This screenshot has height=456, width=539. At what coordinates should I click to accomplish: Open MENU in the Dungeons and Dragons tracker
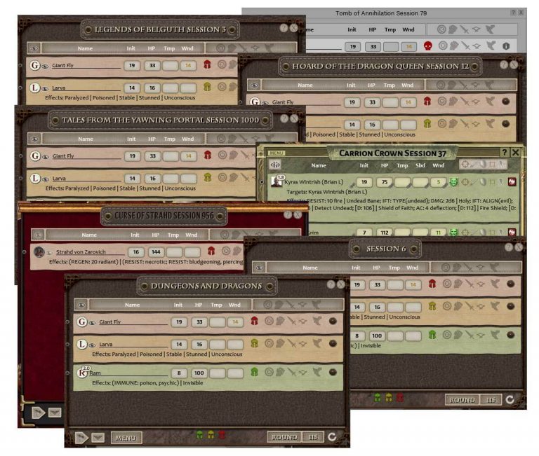(x=126, y=438)
